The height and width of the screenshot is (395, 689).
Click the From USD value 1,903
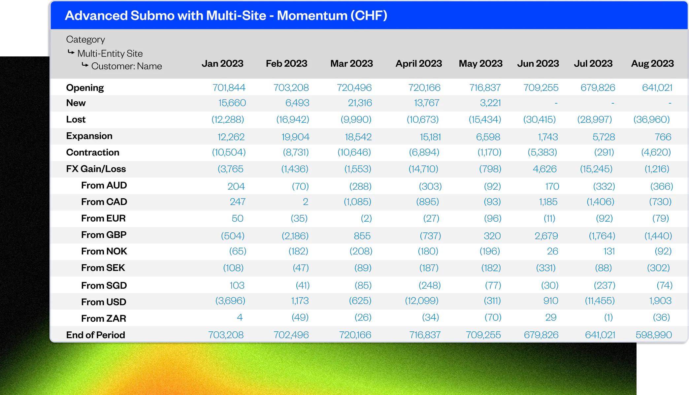coord(660,301)
